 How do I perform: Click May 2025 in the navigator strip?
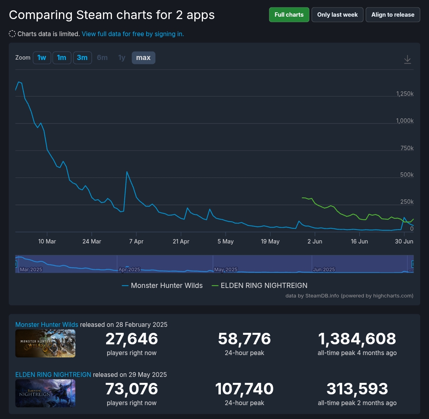(226, 269)
